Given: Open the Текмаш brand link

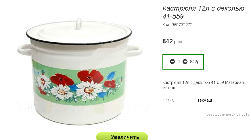Looking at the screenshot, I should point(204,100).
